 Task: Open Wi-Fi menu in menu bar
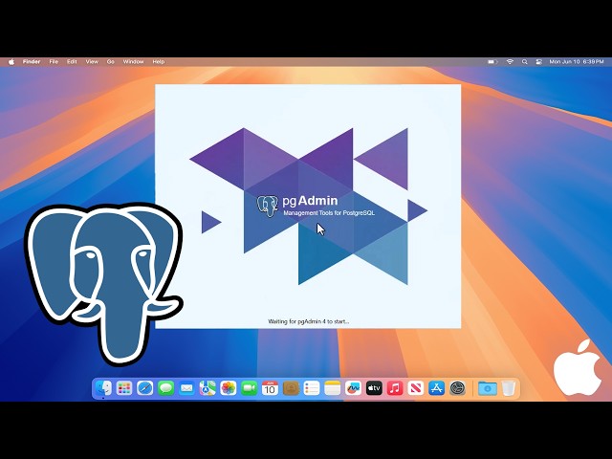tap(510, 61)
